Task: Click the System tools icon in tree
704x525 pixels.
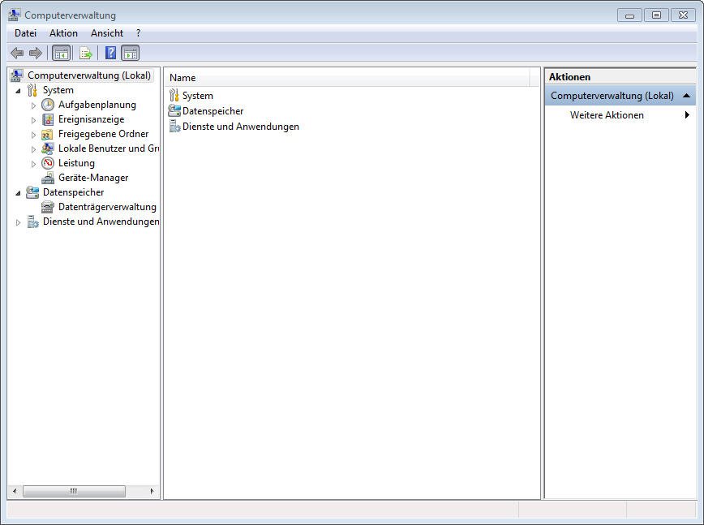Action: pyautogui.click(x=32, y=90)
